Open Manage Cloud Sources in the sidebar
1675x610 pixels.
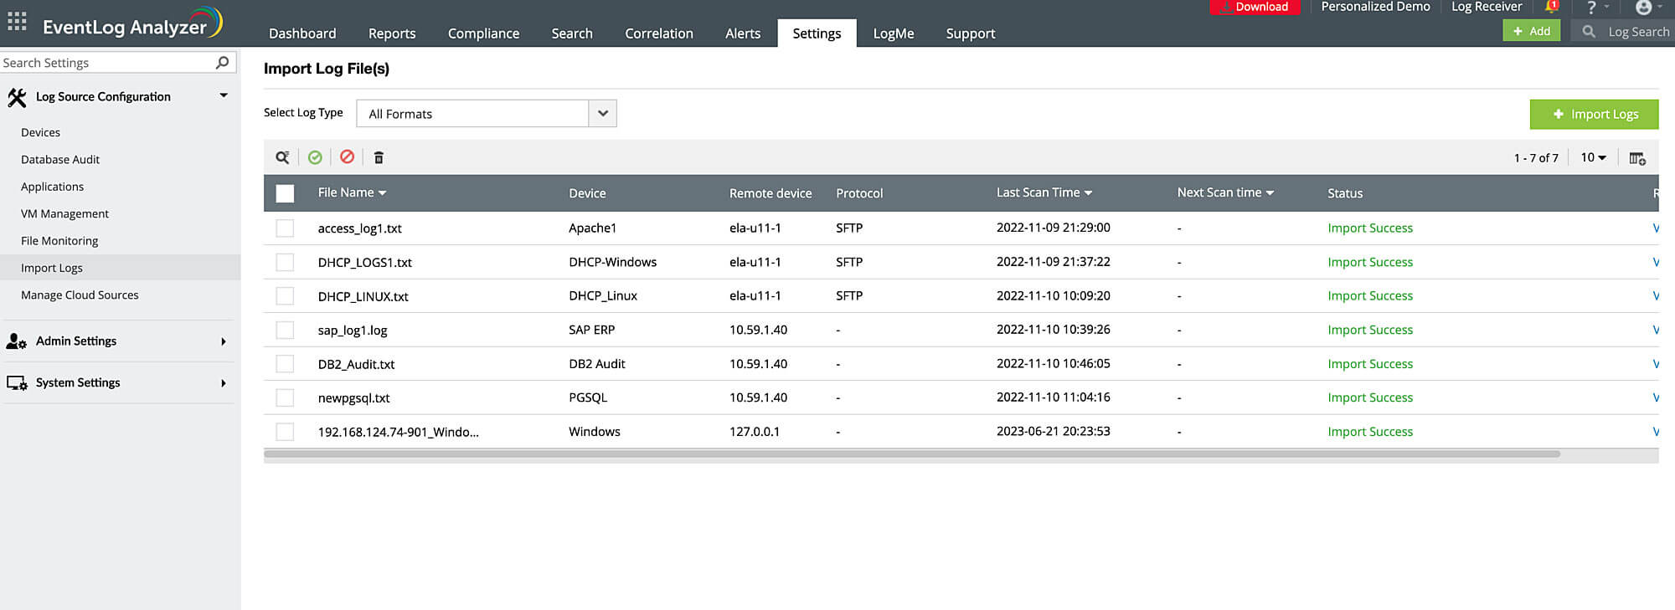[80, 295]
